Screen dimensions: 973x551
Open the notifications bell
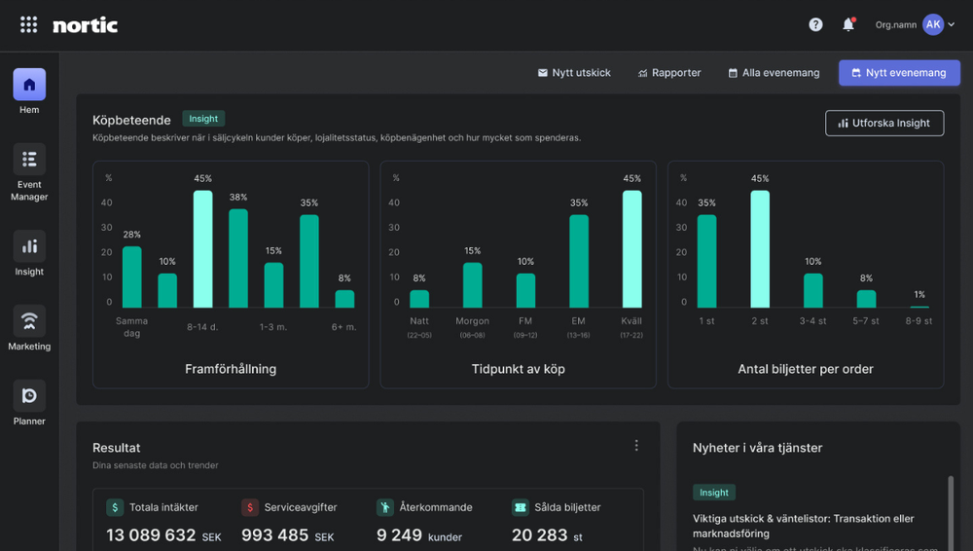[x=848, y=24]
